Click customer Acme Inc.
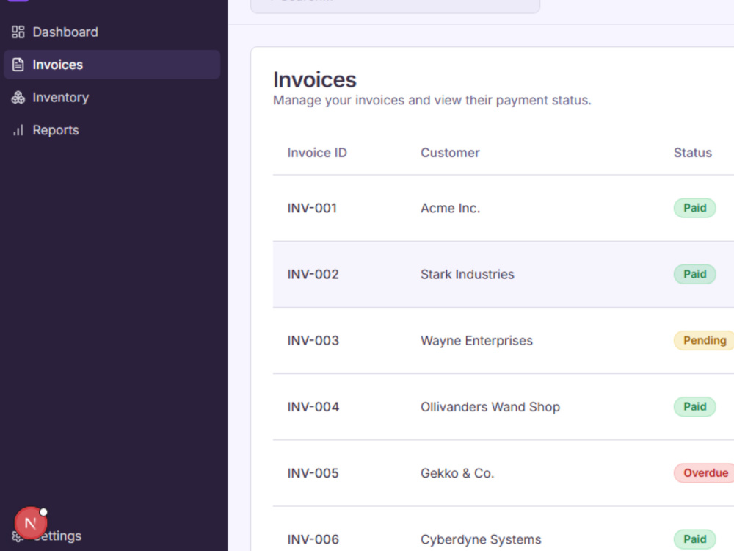Image resolution: width=734 pixels, height=551 pixels. 451,208
